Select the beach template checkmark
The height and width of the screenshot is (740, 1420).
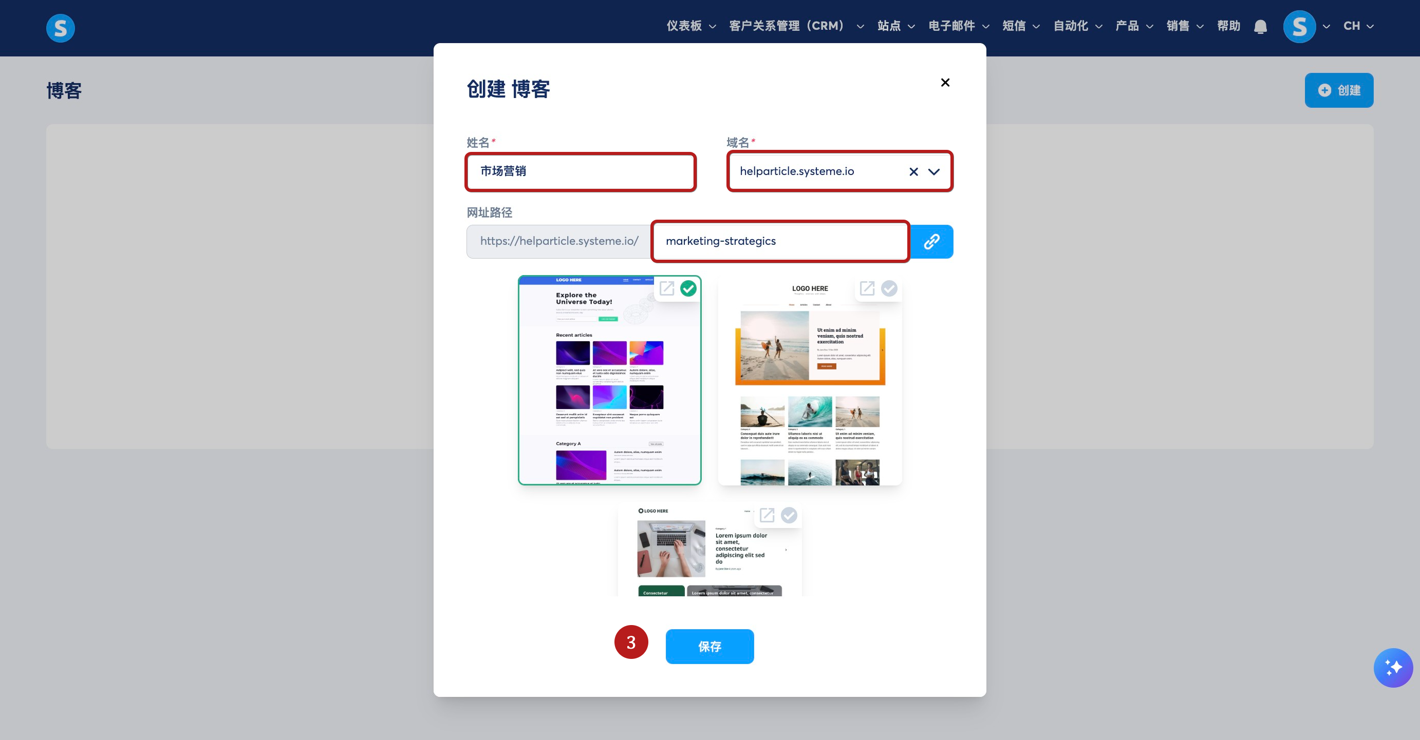(889, 288)
